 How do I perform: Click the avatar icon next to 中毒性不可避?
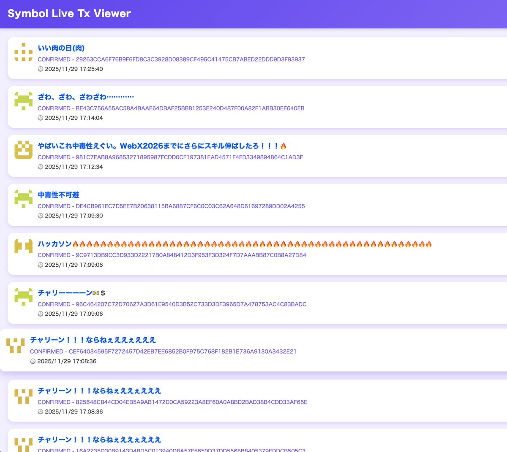(x=24, y=199)
